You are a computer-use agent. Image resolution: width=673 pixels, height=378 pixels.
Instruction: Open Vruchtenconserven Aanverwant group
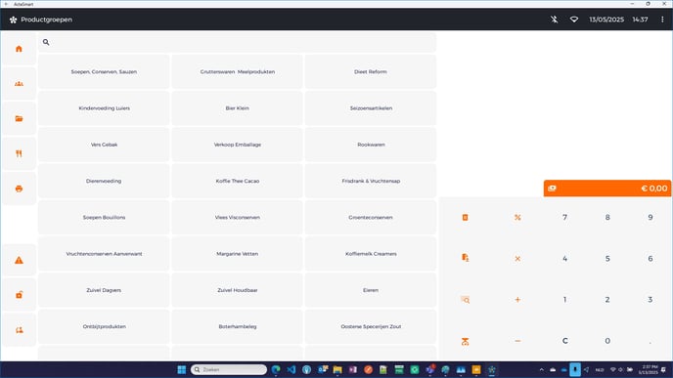pyautogui.click(x=104, y=254)
